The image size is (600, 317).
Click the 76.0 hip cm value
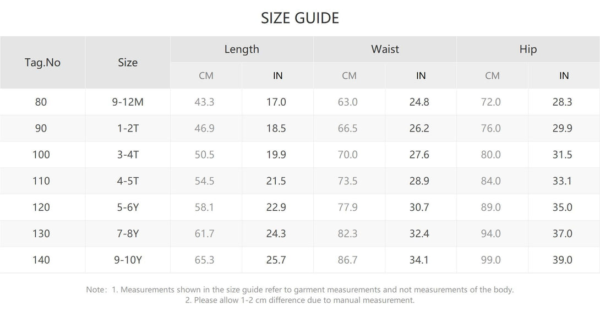click(x=490, y=128)
